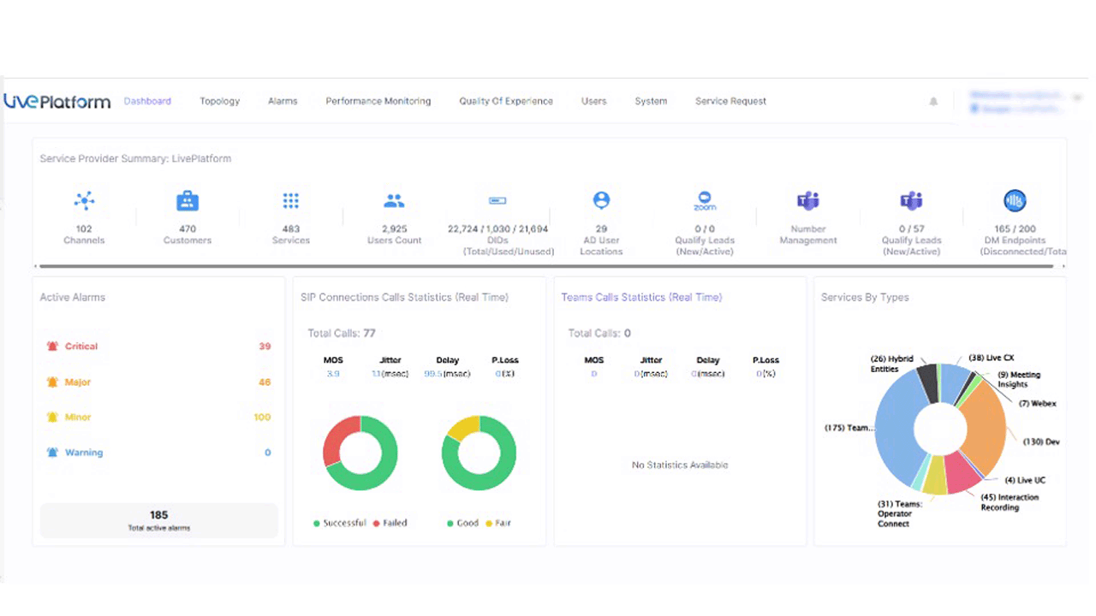The height and width of the screenshot is (616, 1096).
Task: Select the Services grid icon
Action: (x=291, y=201)
